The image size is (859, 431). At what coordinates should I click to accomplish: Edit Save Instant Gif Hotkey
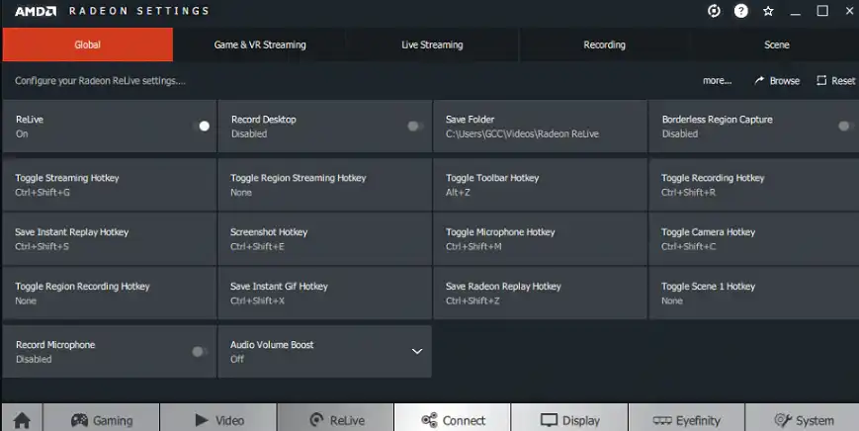[324, 293]
